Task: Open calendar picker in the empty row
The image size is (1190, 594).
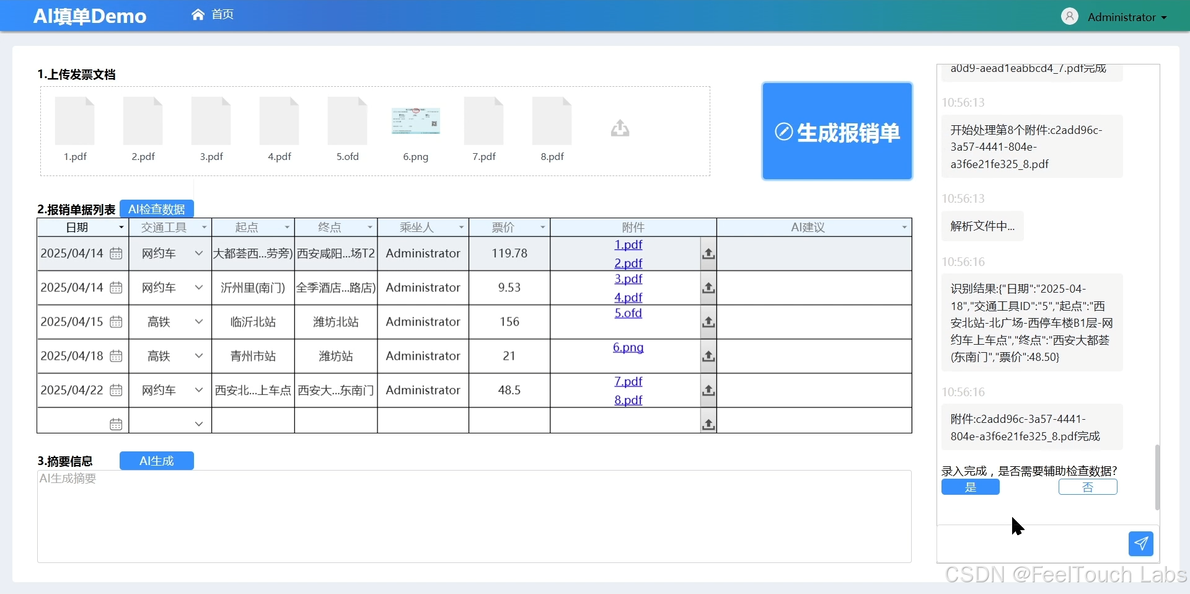Action: (116, 424)
